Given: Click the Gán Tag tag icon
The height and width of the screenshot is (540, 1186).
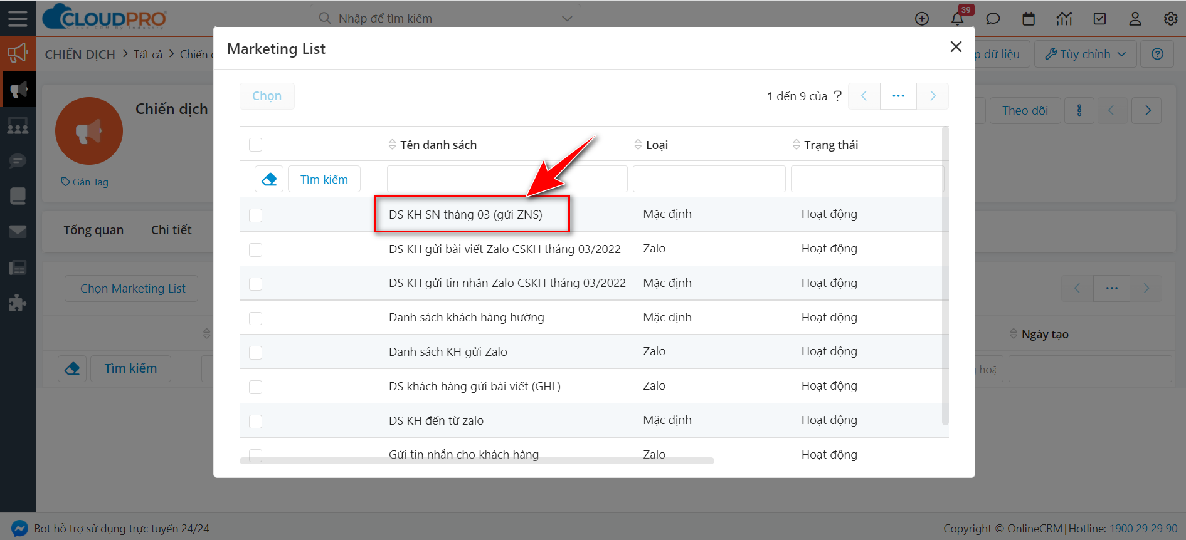Looking at the screenshot, I should (x=65, y=182).
